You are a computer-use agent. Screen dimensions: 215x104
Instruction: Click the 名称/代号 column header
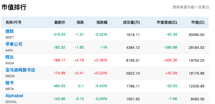(x=13, y=22)
